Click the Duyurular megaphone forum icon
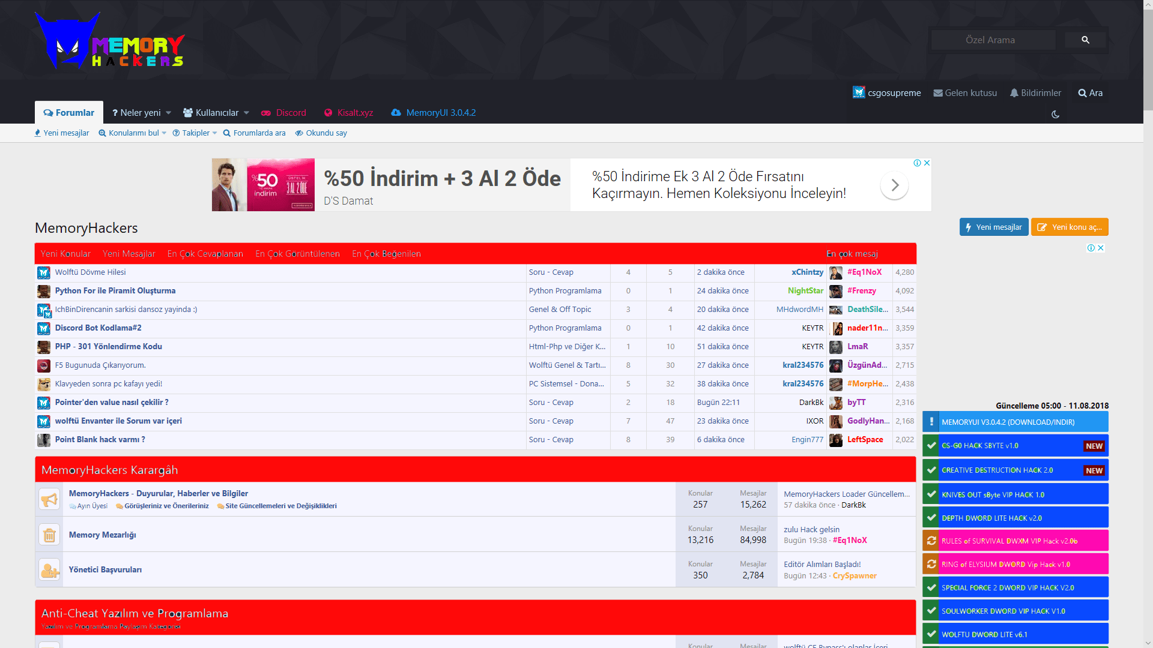The image size is (1153, 648). pyautogui.click(x=49, y=499)
